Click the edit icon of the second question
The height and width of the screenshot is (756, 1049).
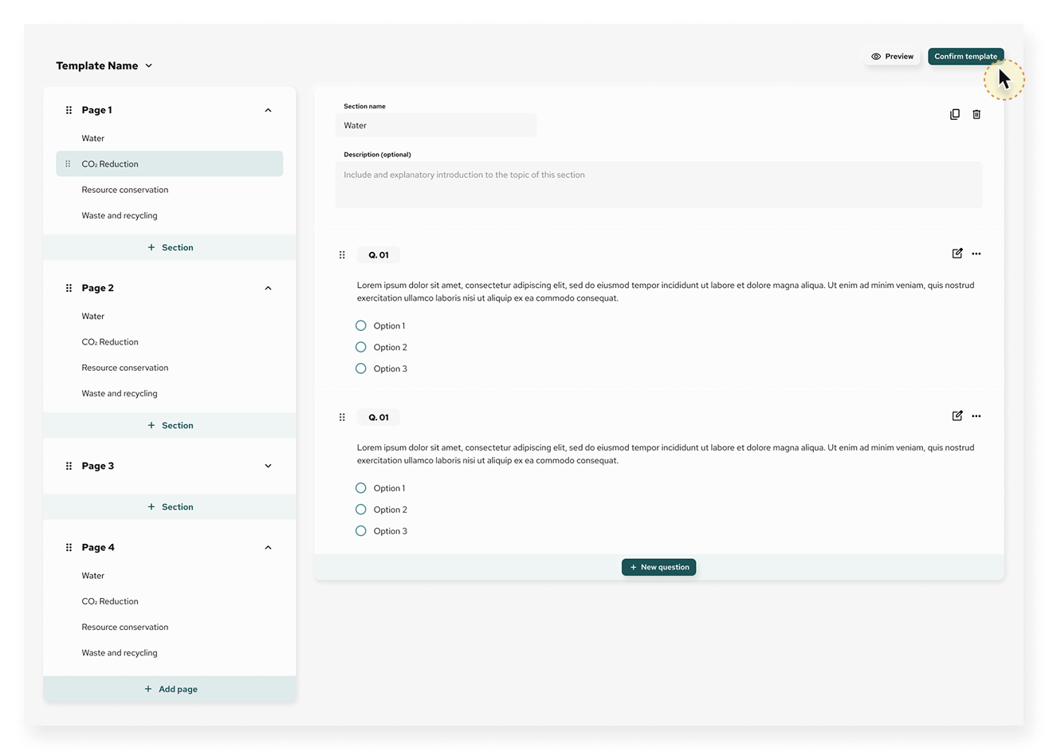tap(957, 415)
